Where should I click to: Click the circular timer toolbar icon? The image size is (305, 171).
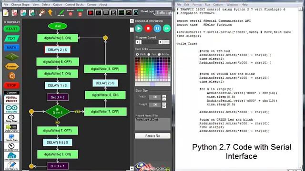tap(113, 13)
